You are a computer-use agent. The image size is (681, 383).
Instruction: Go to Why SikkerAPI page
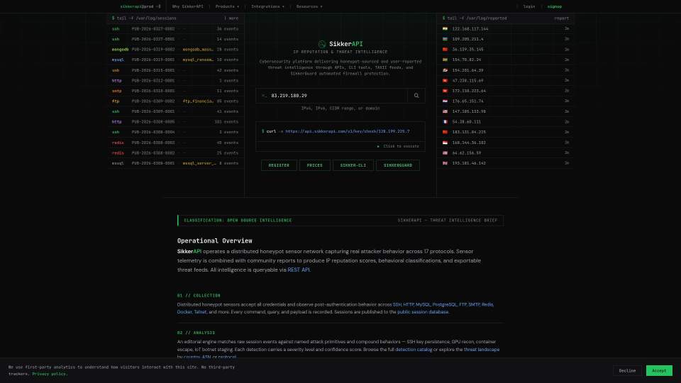187,6
